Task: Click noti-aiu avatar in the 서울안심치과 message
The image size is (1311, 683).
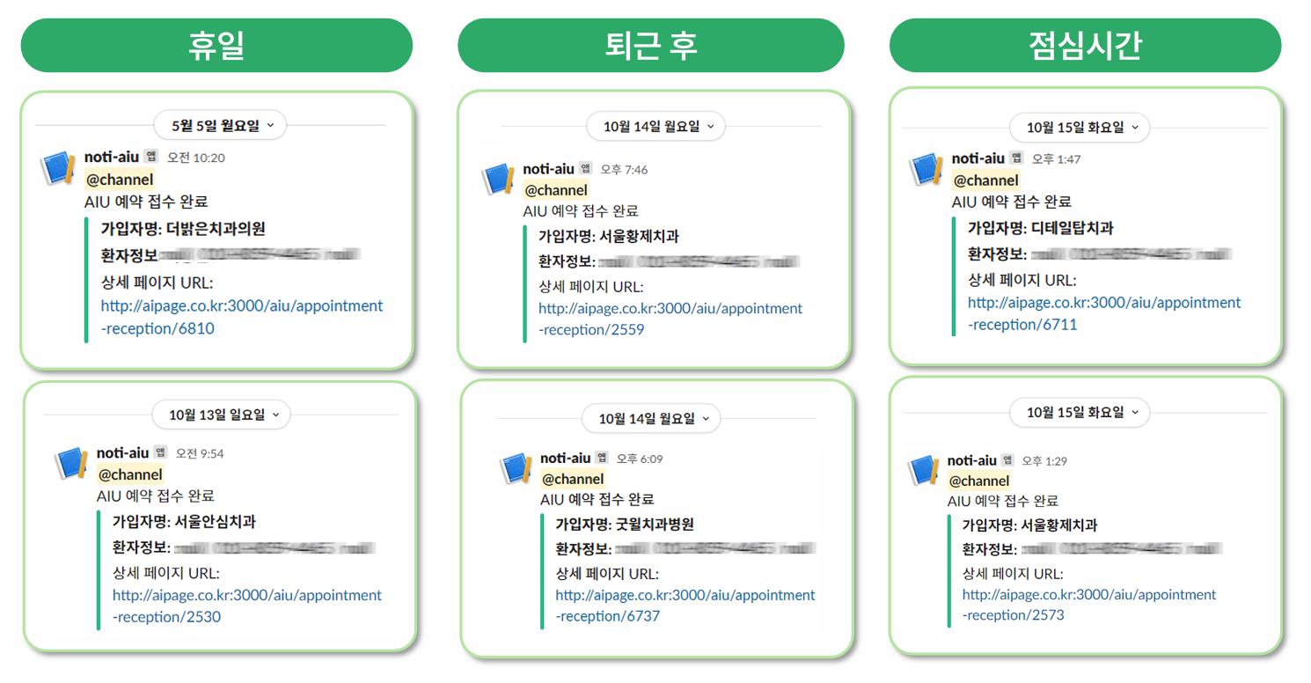Action: point(70,462)
